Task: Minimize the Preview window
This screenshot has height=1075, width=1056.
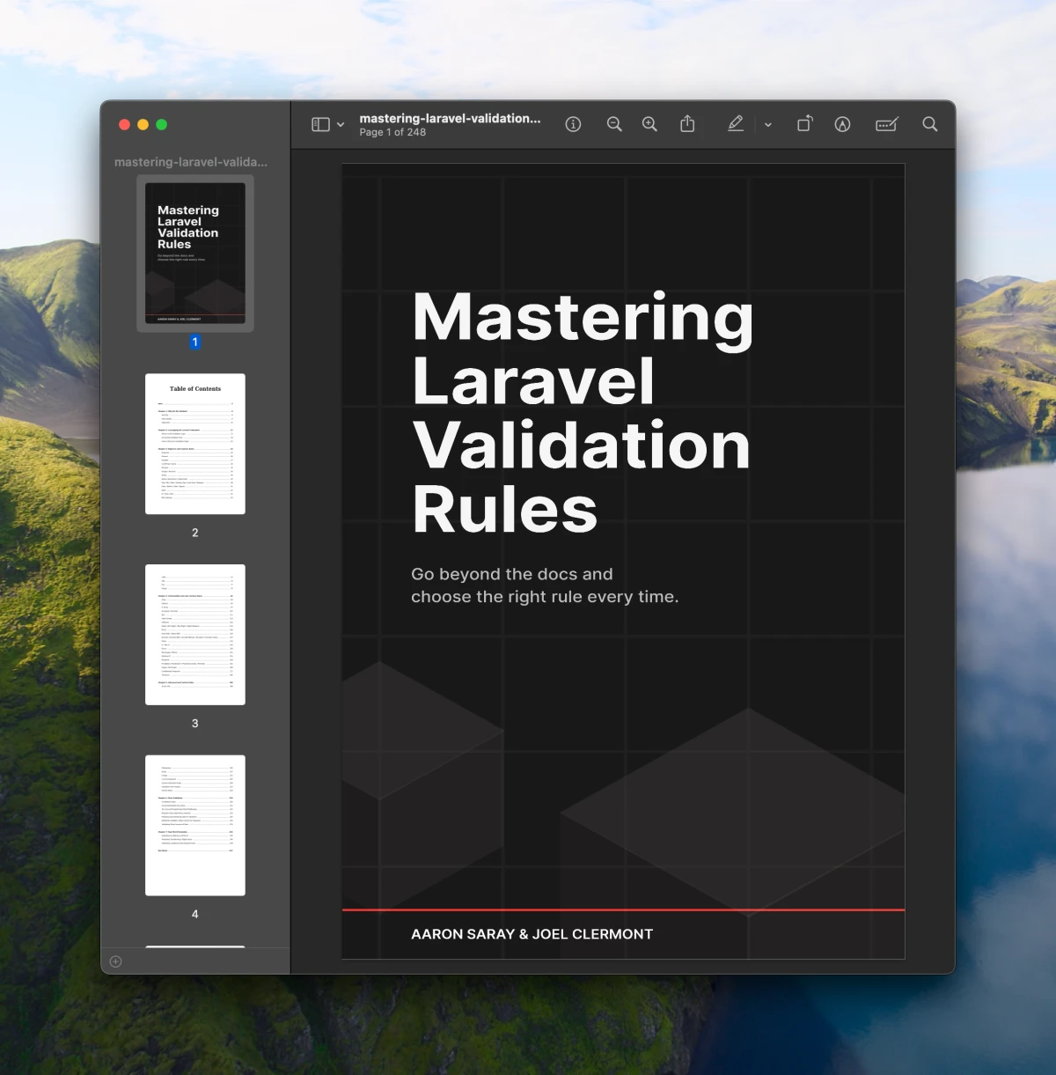Action: (x=143, y=125)
